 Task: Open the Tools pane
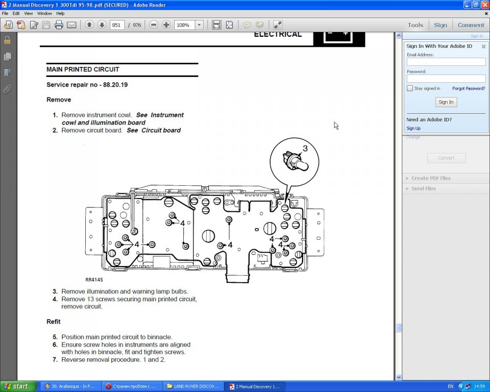[x=415, y=25]
